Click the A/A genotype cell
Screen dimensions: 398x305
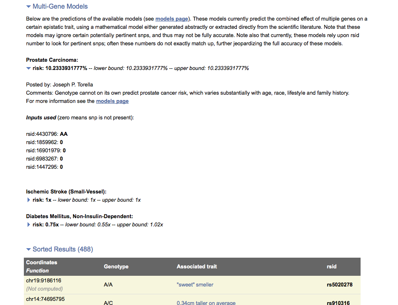coord(109,284)
